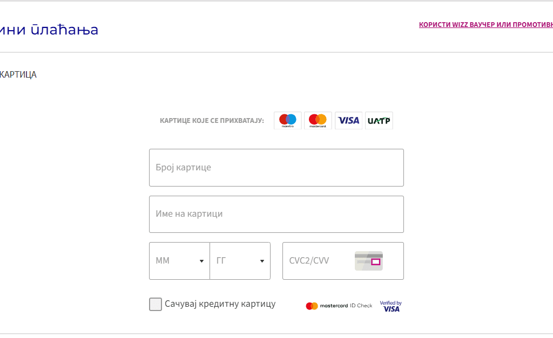Focus the CVC2/CVV input field
Image resolution: width=553 pixels, height=338 pixels.
tap(343, 261)
